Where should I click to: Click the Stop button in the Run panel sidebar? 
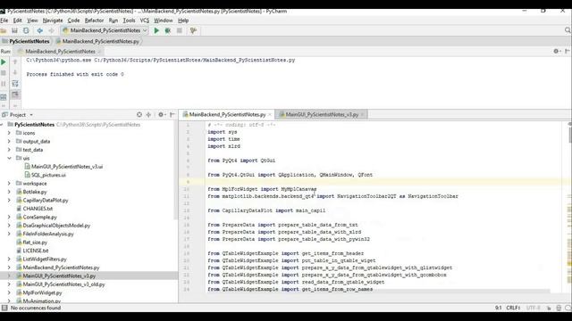click(4, 73)
